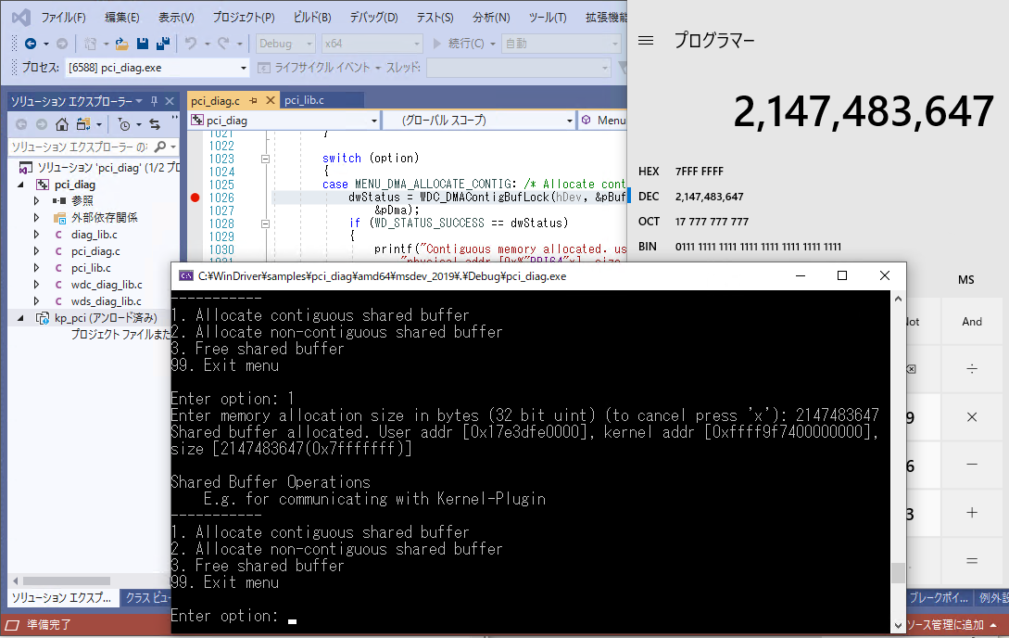Click the pending changes filter clock icon

[x=125, y=124]
